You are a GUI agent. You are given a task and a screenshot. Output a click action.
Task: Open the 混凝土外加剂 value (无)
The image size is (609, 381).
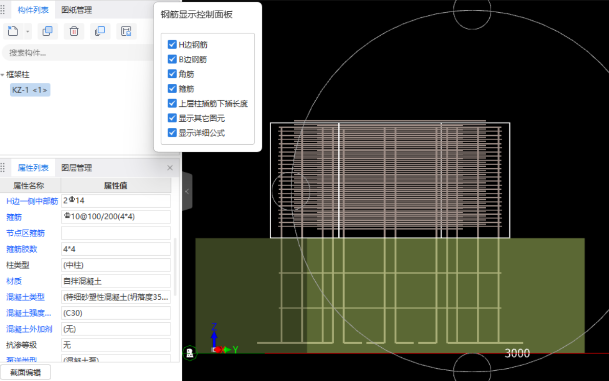click(116, 329)
